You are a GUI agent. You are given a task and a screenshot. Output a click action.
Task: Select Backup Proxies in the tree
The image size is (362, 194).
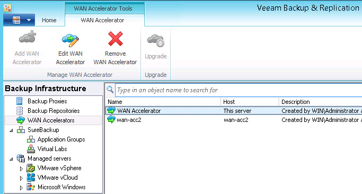47,101
